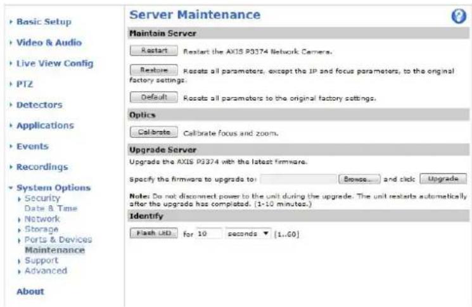The width and height of the screenshot is (472, 307).
Task: Click the arrow beside Basic Setup
Action: [x=11, y=22]
